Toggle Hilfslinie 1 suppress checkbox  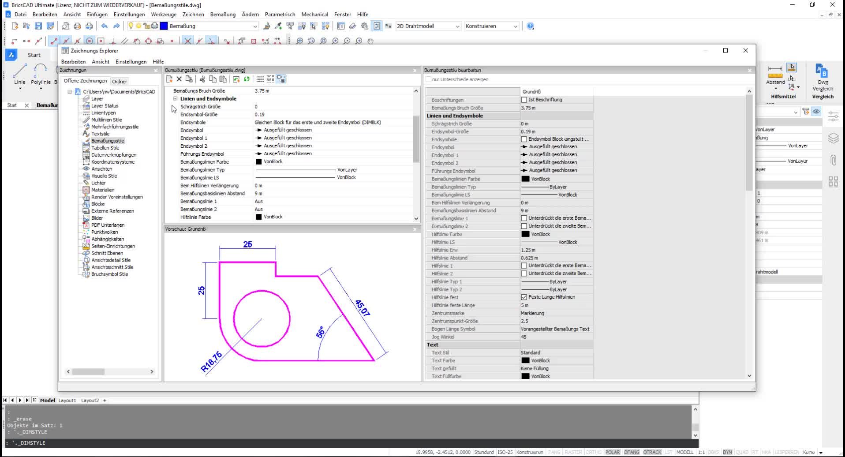(524, 266)
